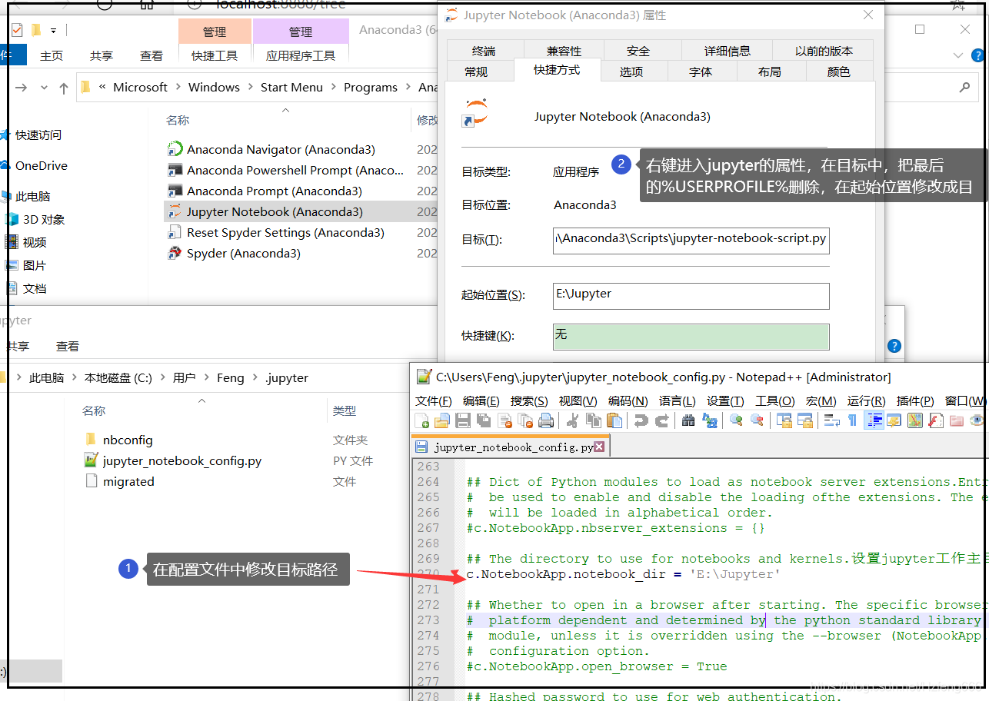Image resolution: width=989 pixels, height=701 pixels.
Task: Click the search magnifier in Explorer search box
Action: [964, 88]
